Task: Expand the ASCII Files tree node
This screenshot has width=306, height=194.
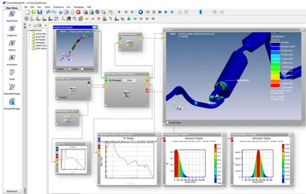Action: point(29,34)
